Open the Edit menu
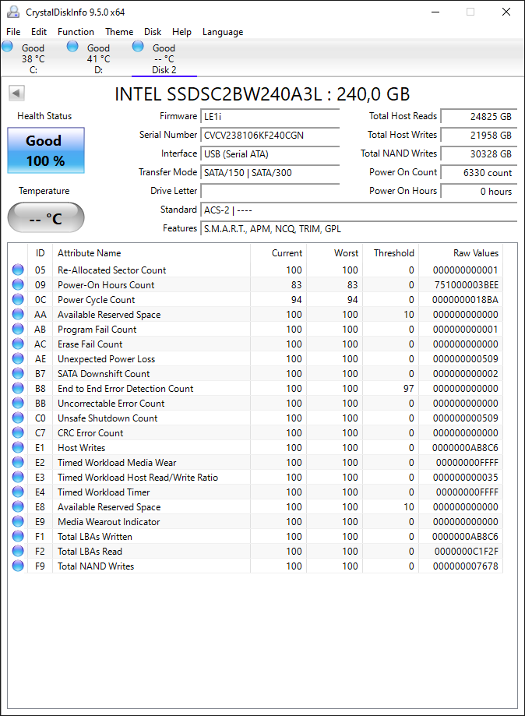Screen dimensions: 525x716 [x=39, y=31]
